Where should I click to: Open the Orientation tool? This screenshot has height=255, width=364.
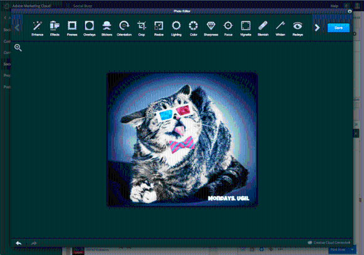point(124,28)
